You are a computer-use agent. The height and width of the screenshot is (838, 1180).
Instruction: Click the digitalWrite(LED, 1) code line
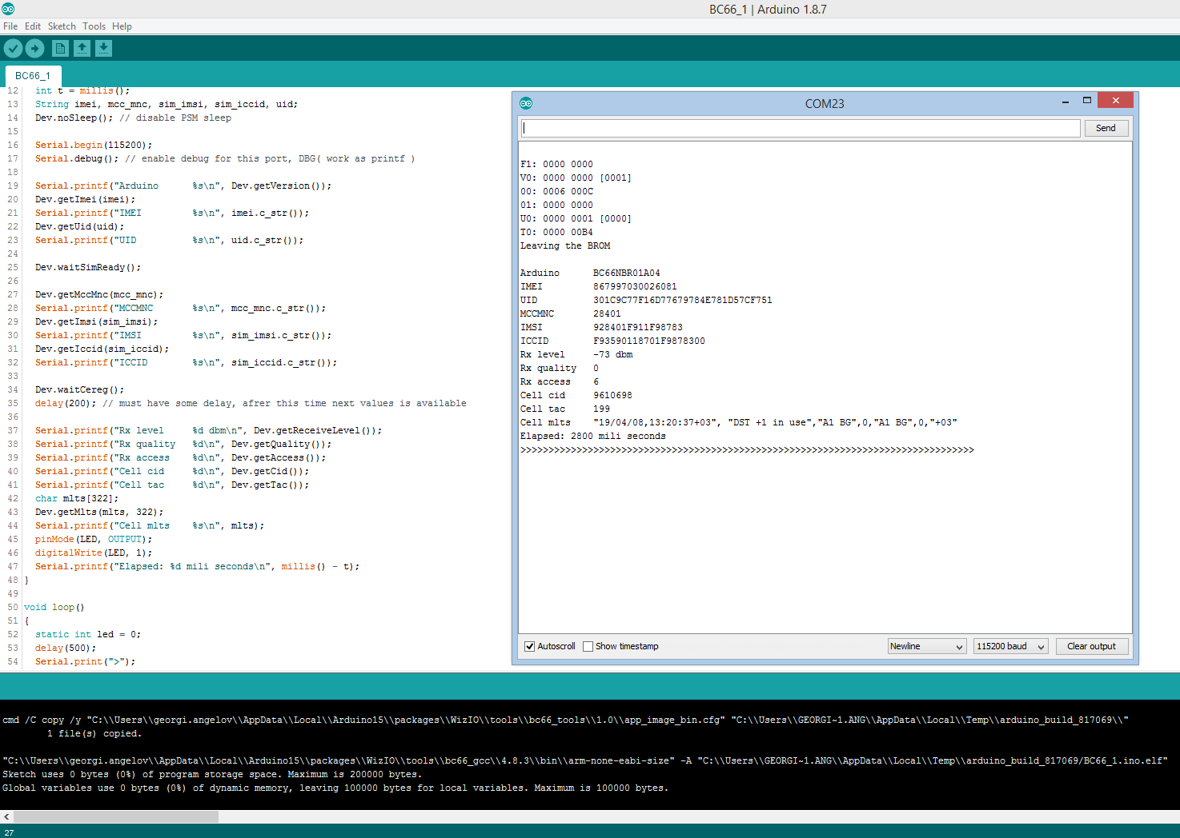point(94,553)
